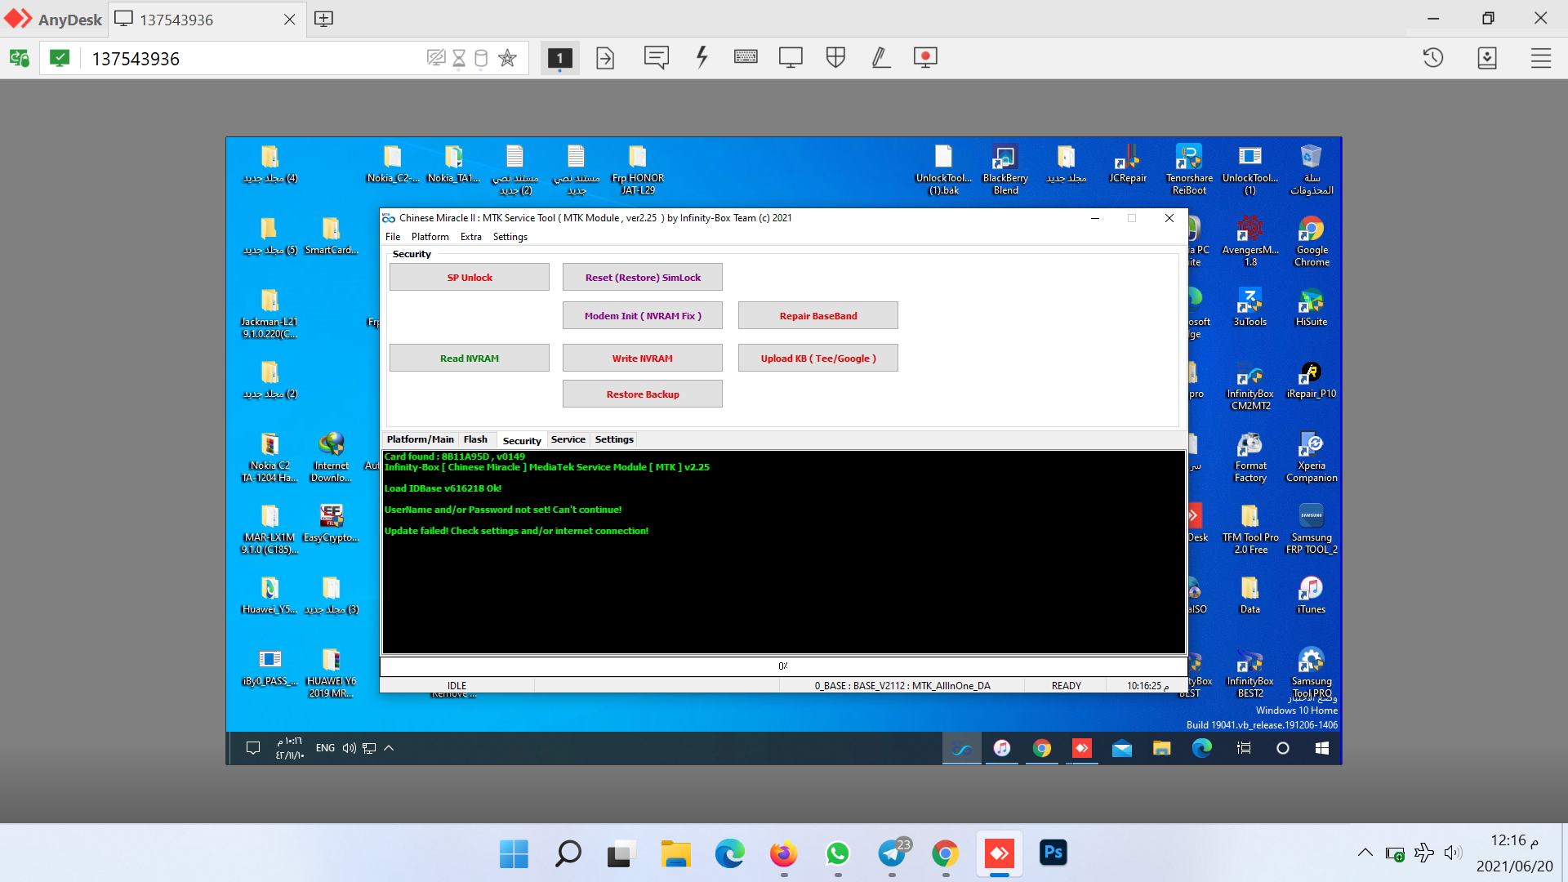Viewport: 1568px width, 882px height.
Task: Open the whiteboard pen tool in AnyDesk
Action: [x=880, y=57]
